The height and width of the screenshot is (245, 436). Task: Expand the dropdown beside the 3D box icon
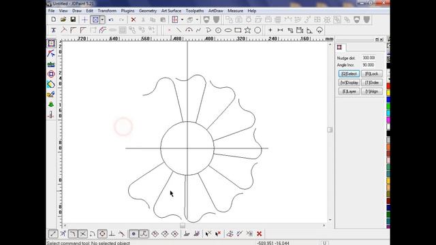pyautogui.click(x=197, y=20)
